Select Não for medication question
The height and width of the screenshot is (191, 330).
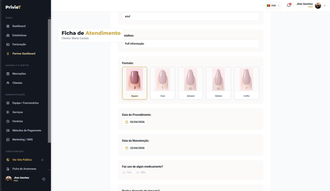point(138,172)
